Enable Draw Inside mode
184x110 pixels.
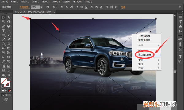click(10, 95)
